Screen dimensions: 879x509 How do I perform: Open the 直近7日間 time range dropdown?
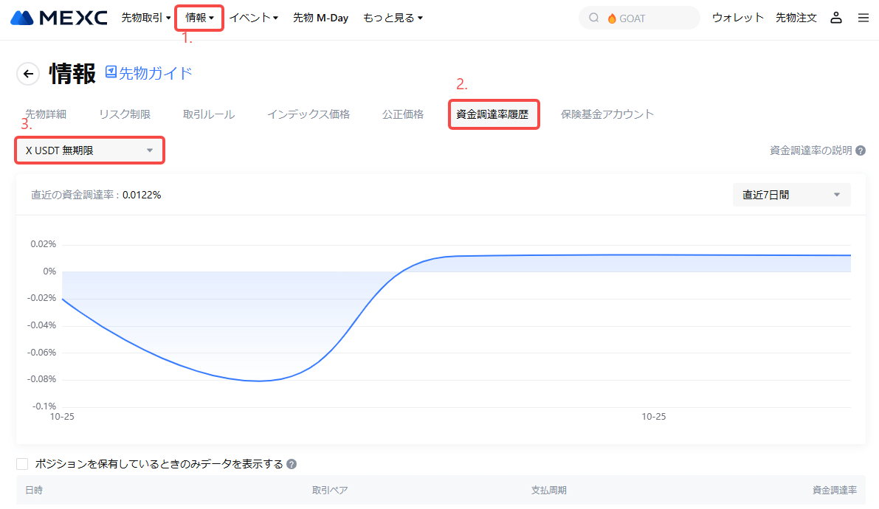[791, 195]
